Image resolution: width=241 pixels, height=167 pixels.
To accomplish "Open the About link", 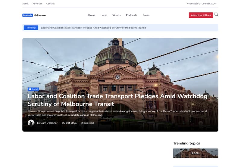I will [26, 4].
